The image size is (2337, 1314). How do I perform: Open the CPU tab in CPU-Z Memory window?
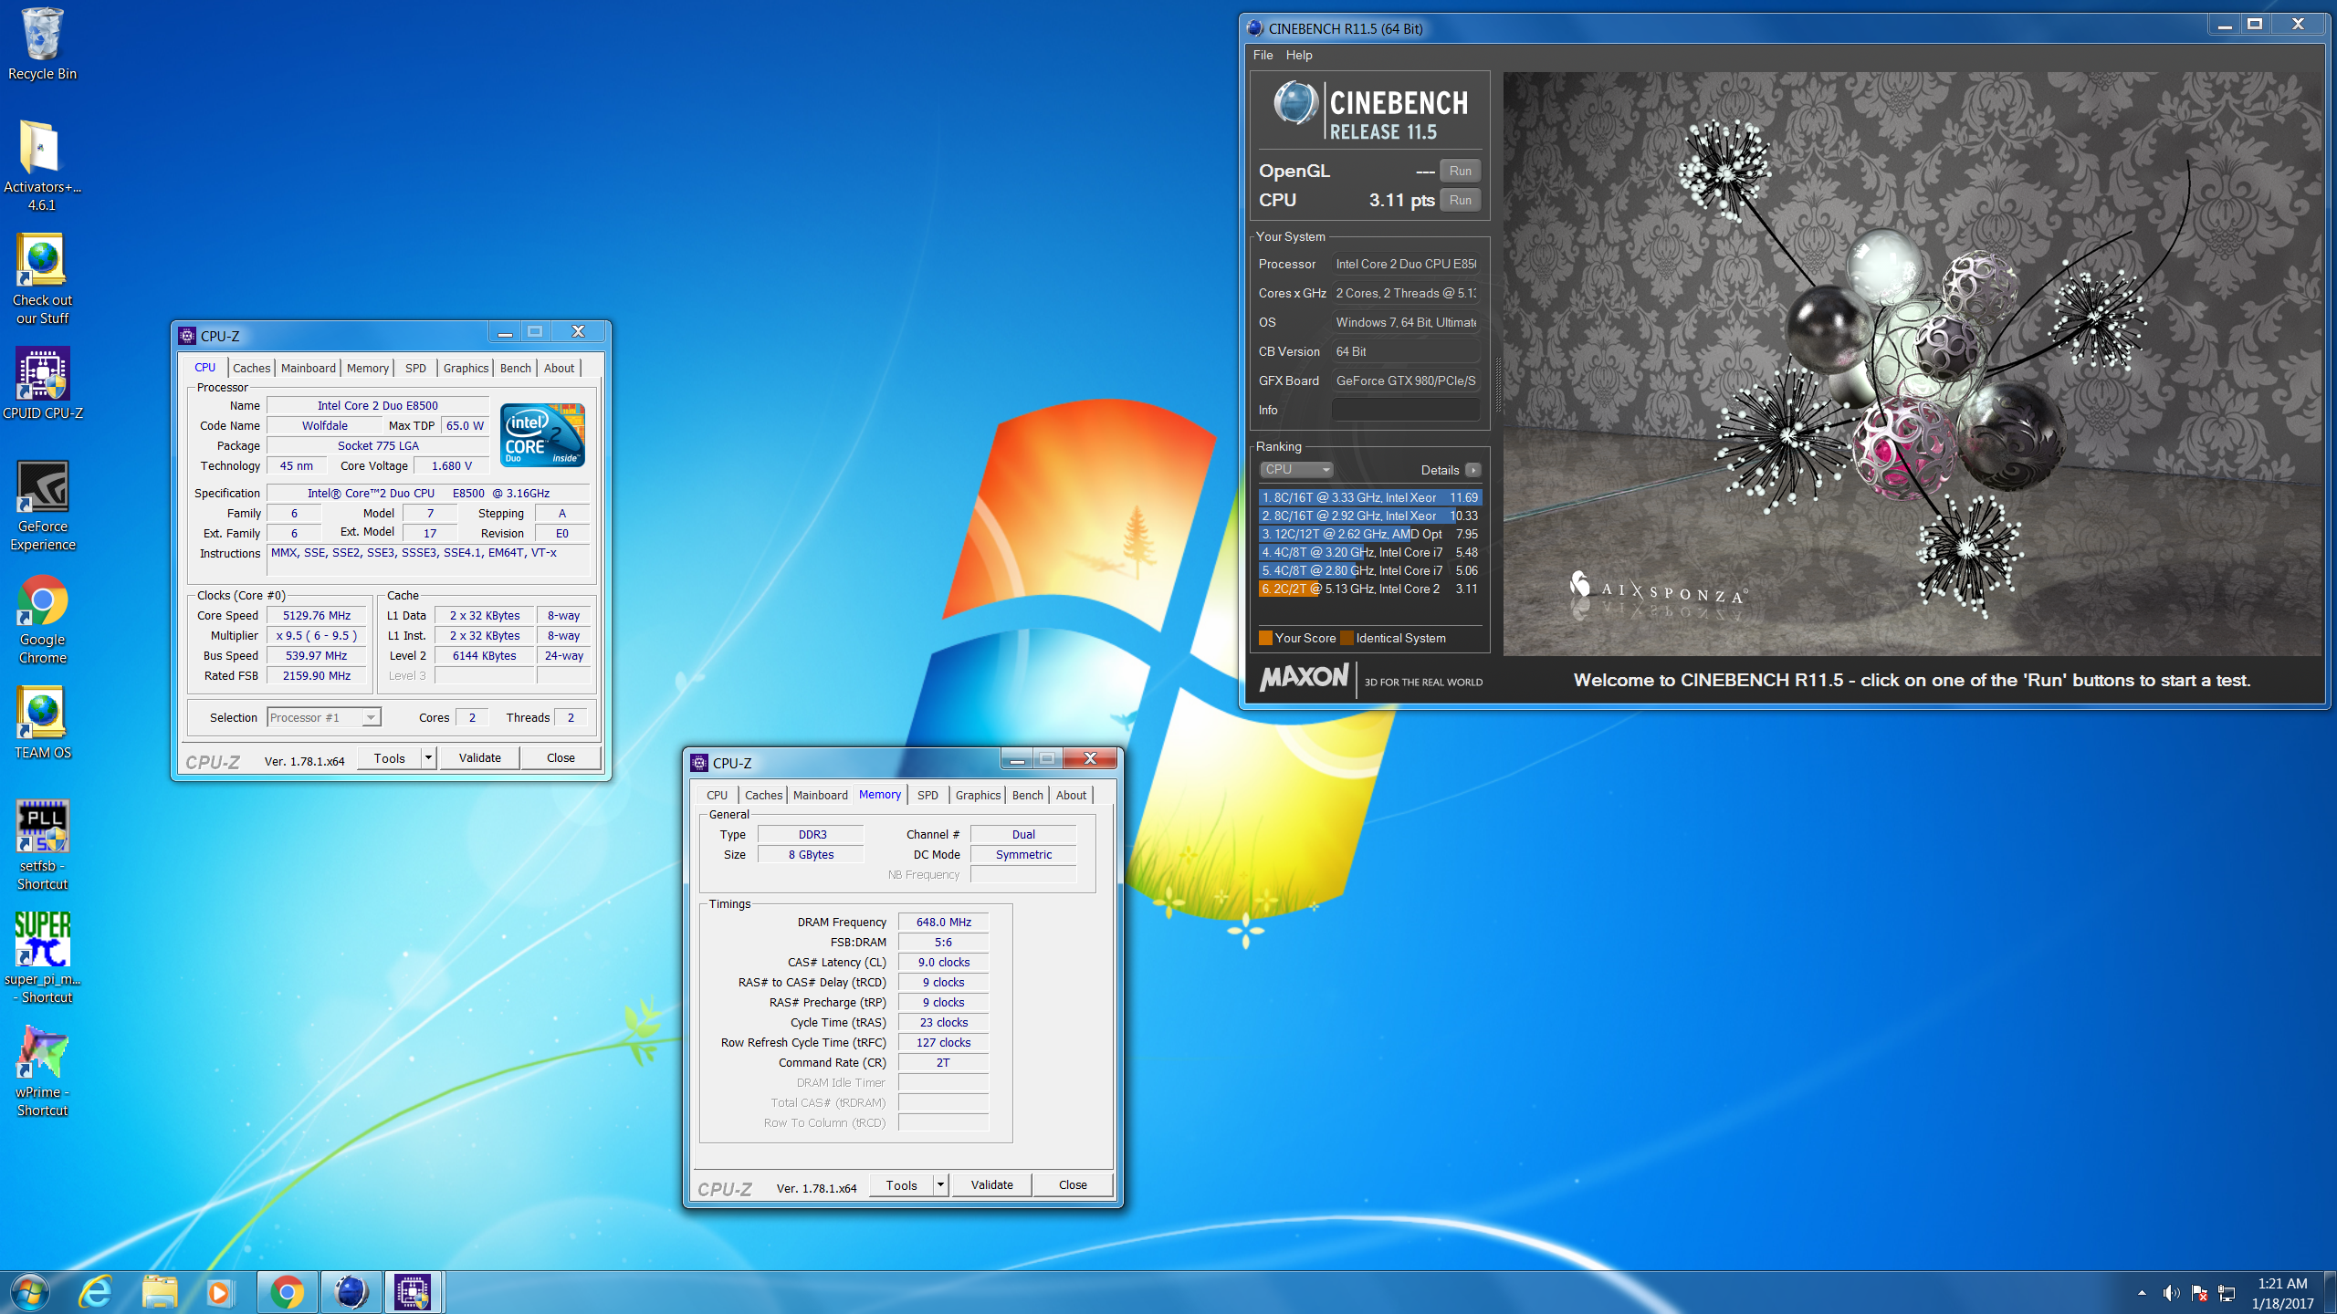717,795
